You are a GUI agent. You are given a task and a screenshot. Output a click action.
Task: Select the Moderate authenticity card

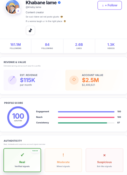click(63, 160)
